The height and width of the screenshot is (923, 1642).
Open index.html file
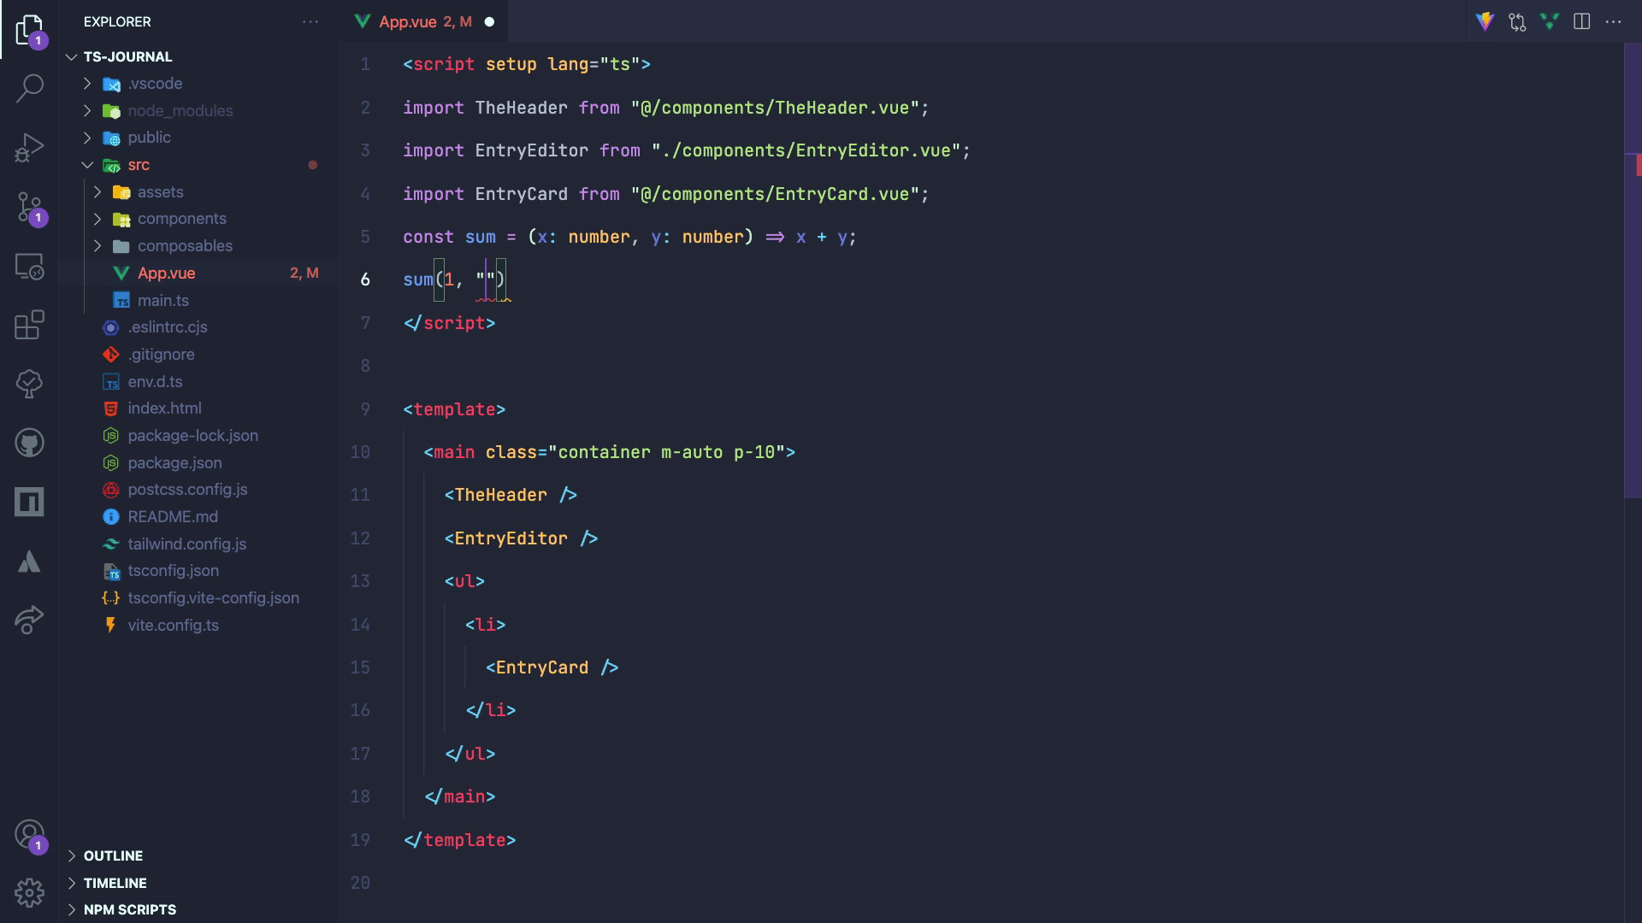[199, 409]
